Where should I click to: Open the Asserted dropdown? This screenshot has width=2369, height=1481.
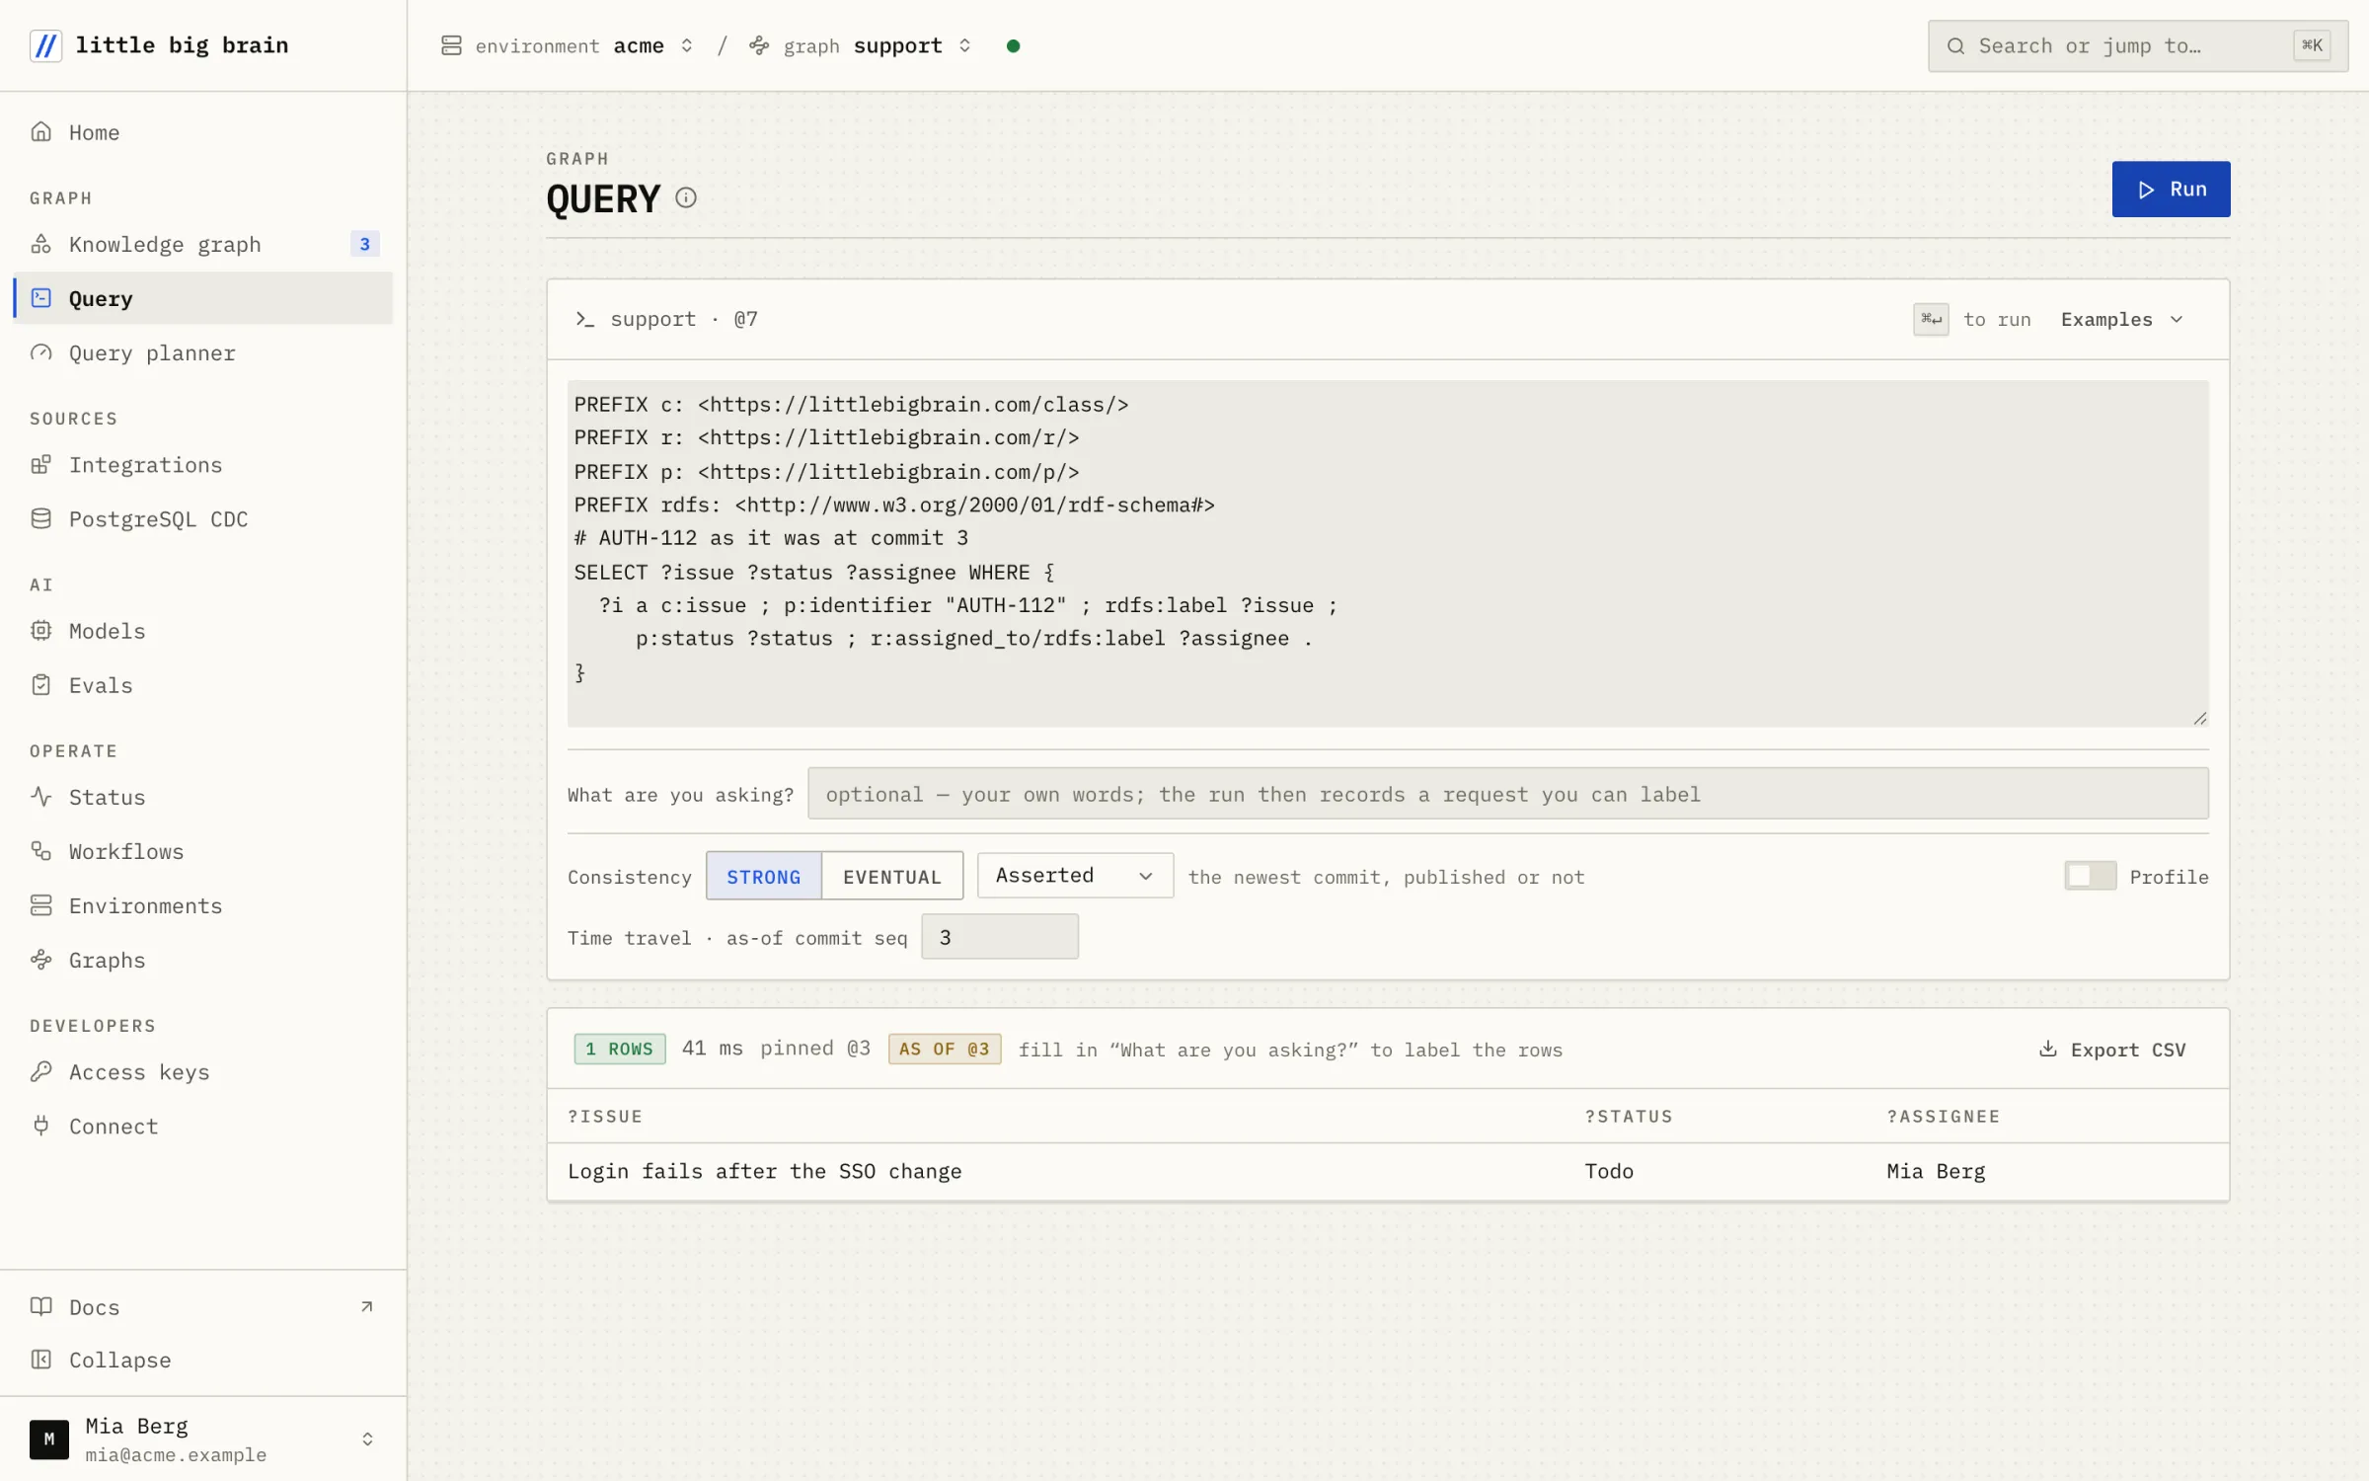(x=1075, y=876)
